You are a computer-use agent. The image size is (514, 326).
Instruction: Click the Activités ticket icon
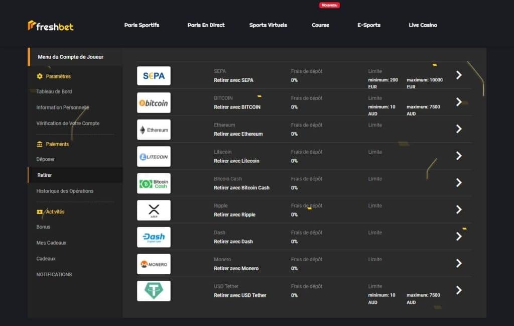[x=40, y=212]
